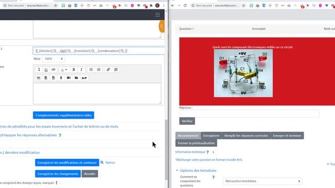Open help icon beside Information technique
The height and width of the screenshot is (188, 335).
point(208,152)
